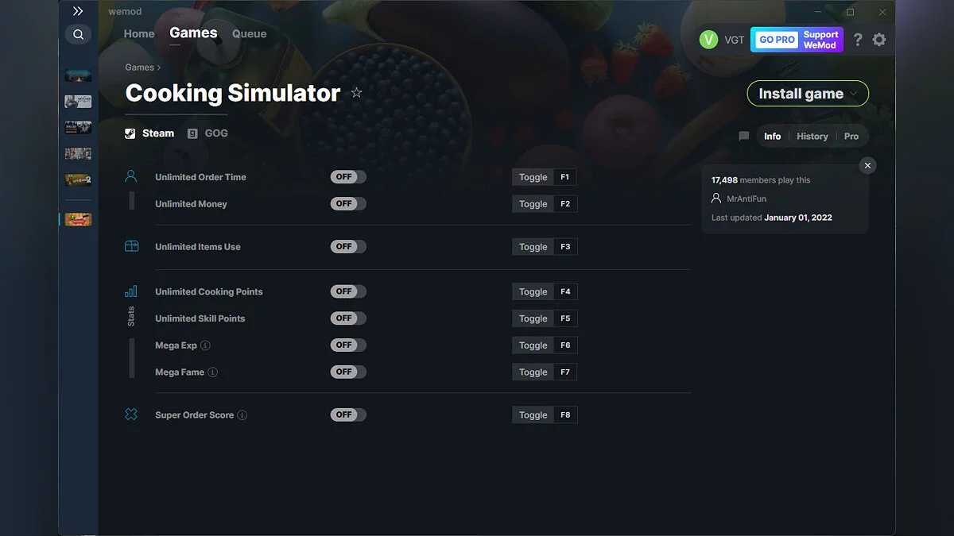Click the MrAntiFun author profile icon
Screen dimensions: 954x536
716,199
